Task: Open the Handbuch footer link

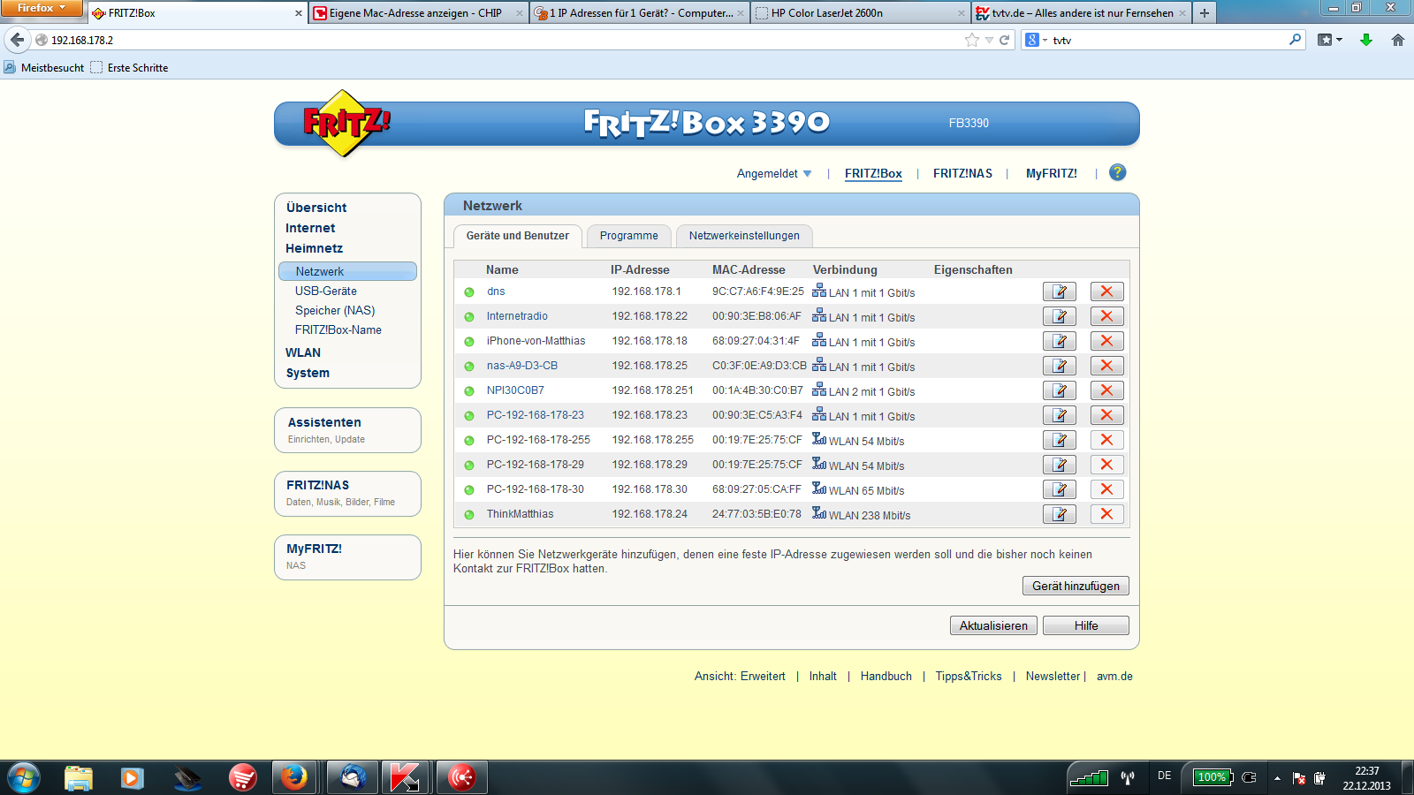Action: (x=886, y=676)
